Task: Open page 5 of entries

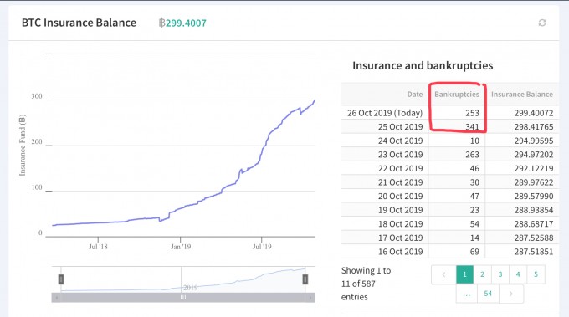Action: point(536,274)
